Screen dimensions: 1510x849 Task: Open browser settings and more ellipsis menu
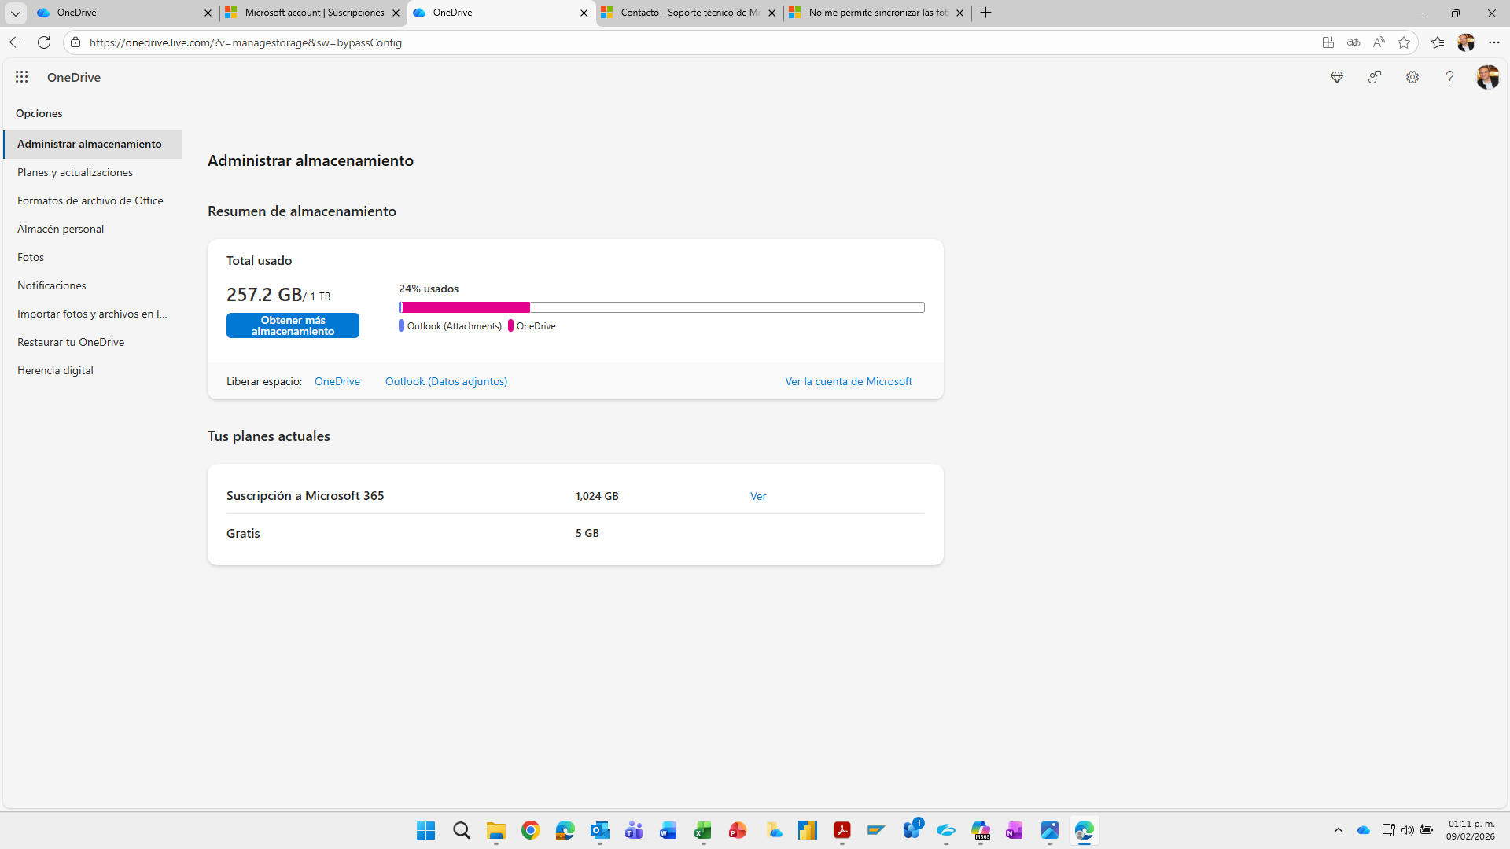pos(1494,42)
